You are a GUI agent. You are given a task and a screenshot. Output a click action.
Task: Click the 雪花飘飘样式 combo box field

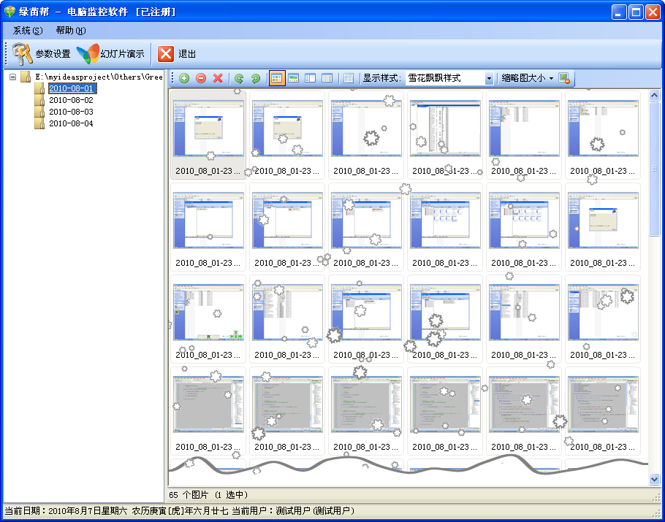(449, 78)
